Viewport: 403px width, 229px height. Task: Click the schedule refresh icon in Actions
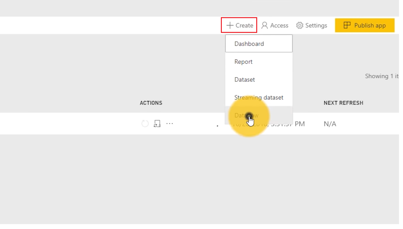click(157, 124)
